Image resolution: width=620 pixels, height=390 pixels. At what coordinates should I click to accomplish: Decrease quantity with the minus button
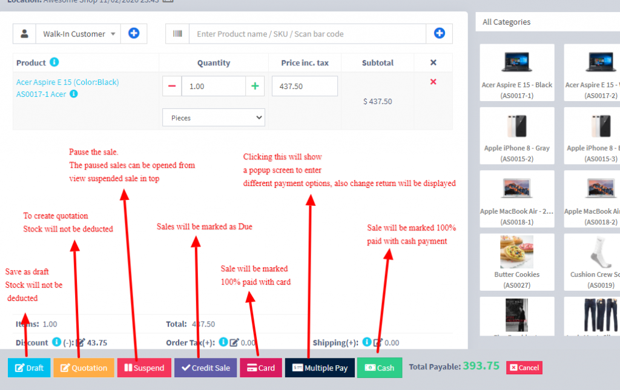coord(172,87)
